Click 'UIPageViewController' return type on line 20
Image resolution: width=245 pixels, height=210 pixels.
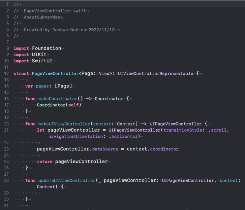point(176,124)
